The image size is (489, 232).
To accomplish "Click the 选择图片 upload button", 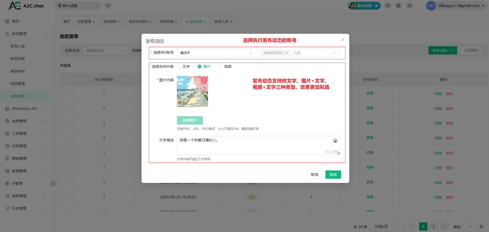I will click(x=190, y=120).
